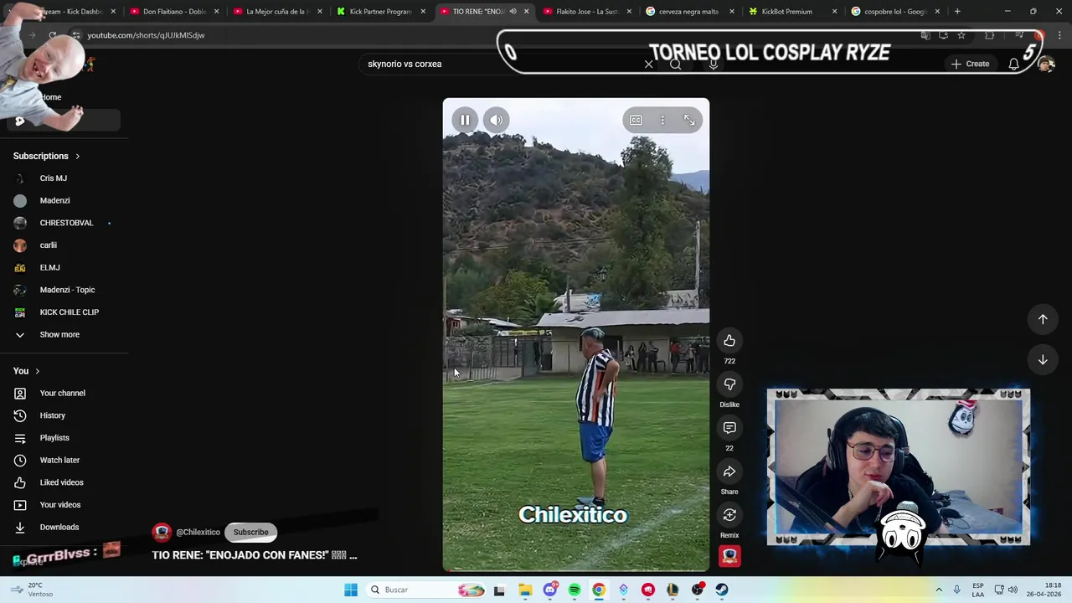
Task: Clear the search box text
Action: pos(648,64)
